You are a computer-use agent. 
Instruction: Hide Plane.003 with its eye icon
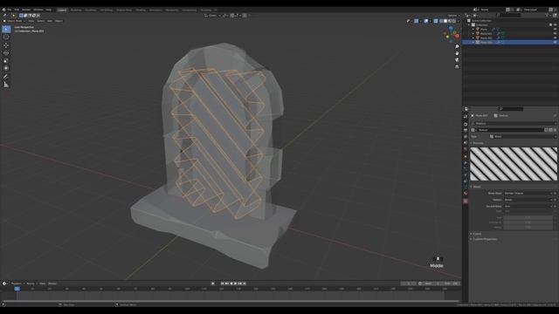pyautogui.click(x=555, y=43)
